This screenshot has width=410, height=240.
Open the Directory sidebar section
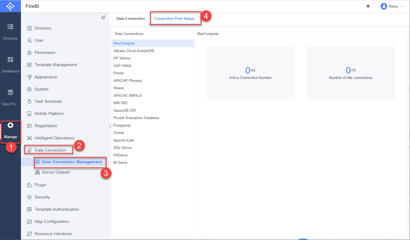[x=10, y=32]
